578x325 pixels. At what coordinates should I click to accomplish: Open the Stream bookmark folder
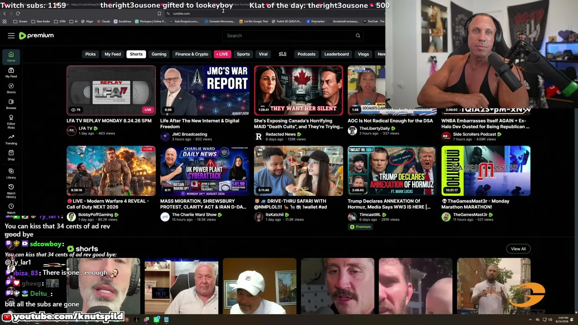coord(20,21)
